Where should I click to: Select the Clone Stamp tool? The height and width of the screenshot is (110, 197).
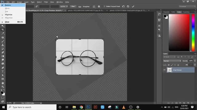pos(3,45)
